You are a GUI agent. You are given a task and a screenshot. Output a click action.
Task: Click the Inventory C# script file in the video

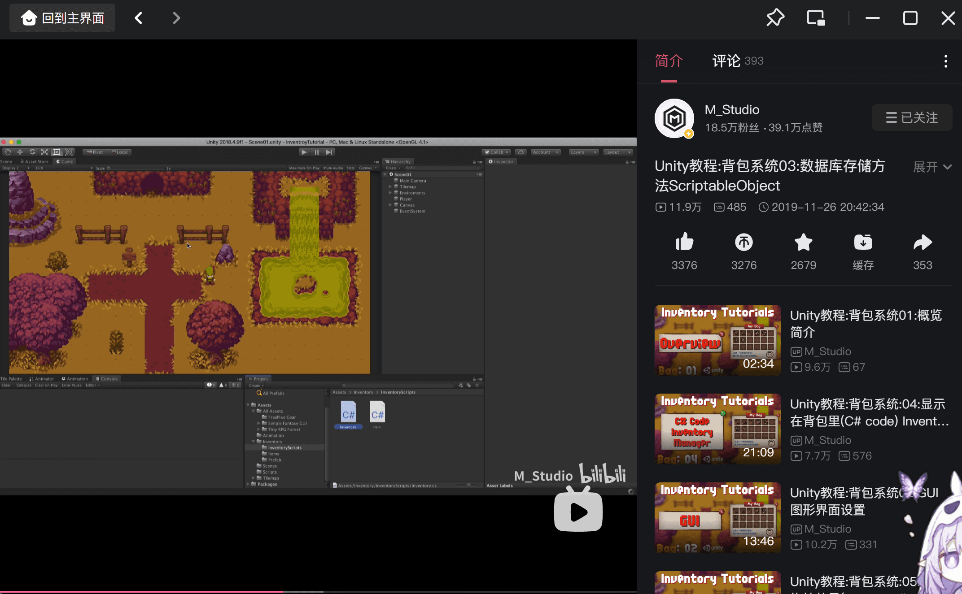tap(348, 415)
